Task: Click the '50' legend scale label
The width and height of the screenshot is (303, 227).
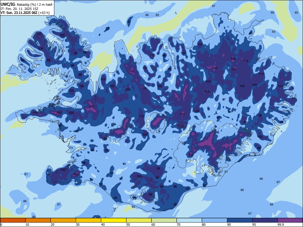Action: tap(128, 225)
